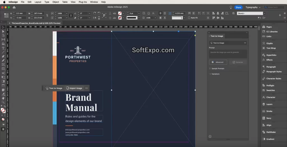Select the Note tool

(3, 90)
